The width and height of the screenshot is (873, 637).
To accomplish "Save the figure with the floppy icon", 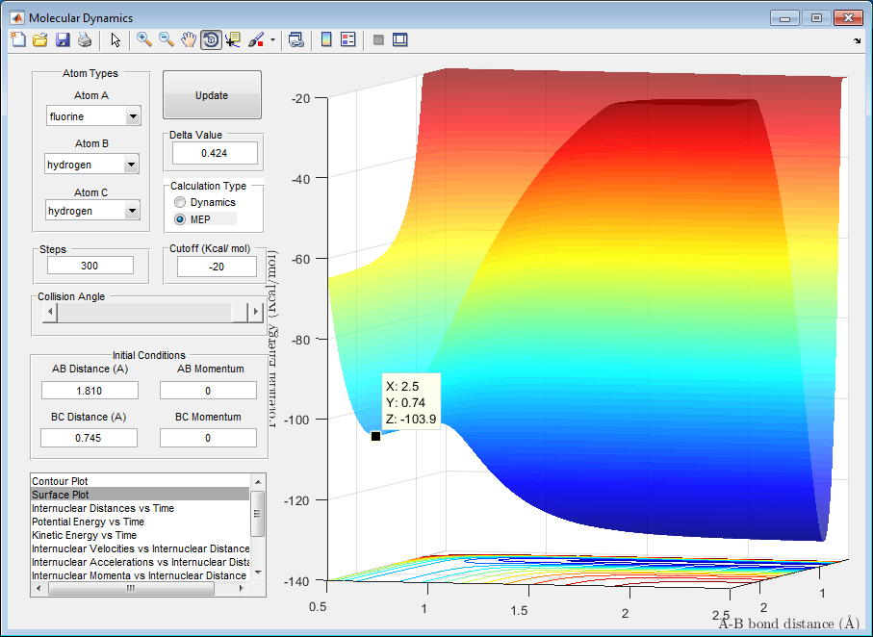I will (63, 40).
